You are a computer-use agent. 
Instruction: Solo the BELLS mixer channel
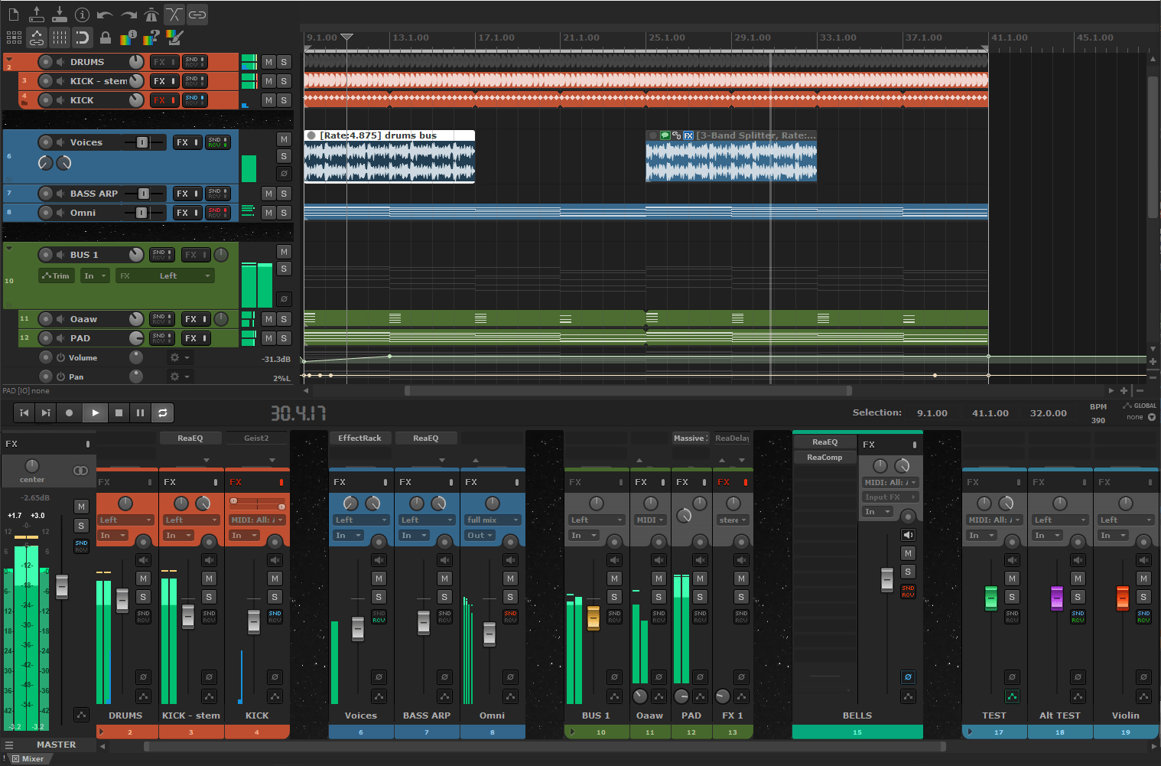[908, 572]
